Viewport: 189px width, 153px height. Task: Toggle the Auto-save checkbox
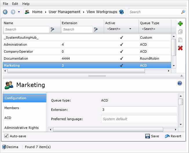pyautogui.click(x=6, y=136)
